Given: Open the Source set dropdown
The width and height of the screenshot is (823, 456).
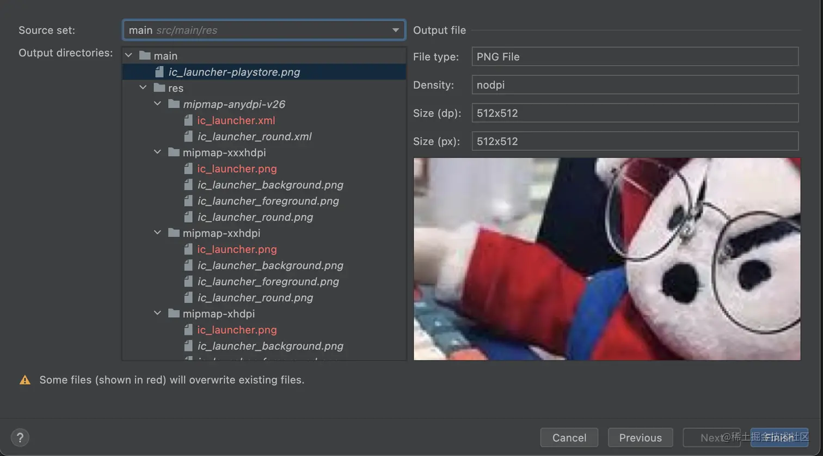Looking at the screenshot, I should coord(264,30).
